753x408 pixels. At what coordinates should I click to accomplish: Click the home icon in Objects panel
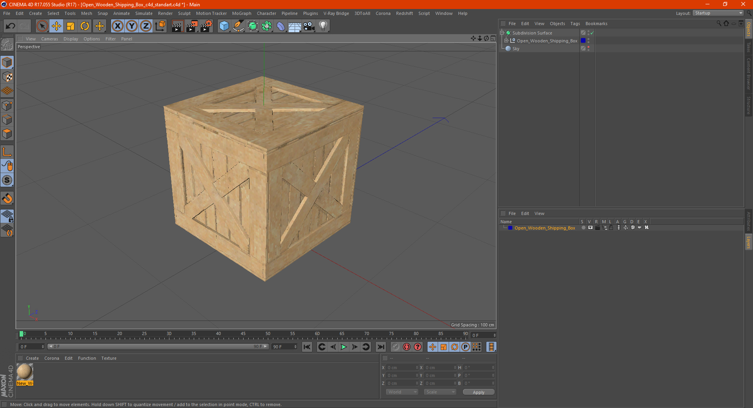[726, 24]
